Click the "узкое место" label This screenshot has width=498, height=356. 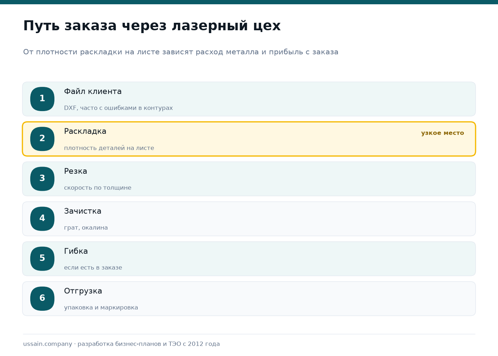pos(443,133)
